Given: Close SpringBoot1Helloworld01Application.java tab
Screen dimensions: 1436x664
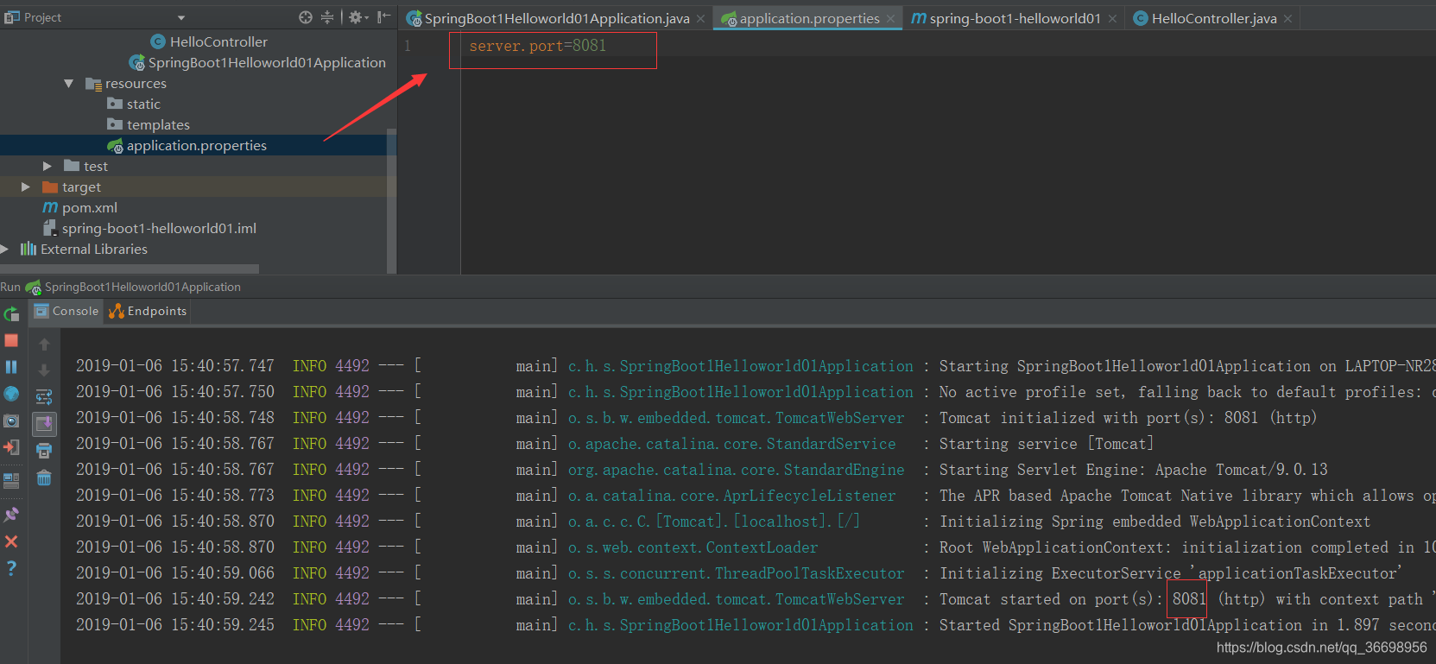Looking at the screenshot, I should click(700, 19).
